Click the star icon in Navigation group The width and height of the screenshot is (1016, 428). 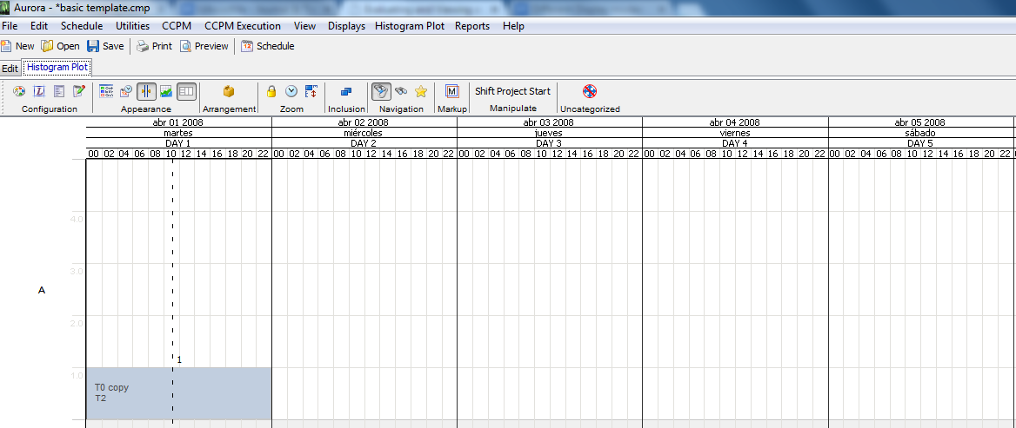pos(421,91)
